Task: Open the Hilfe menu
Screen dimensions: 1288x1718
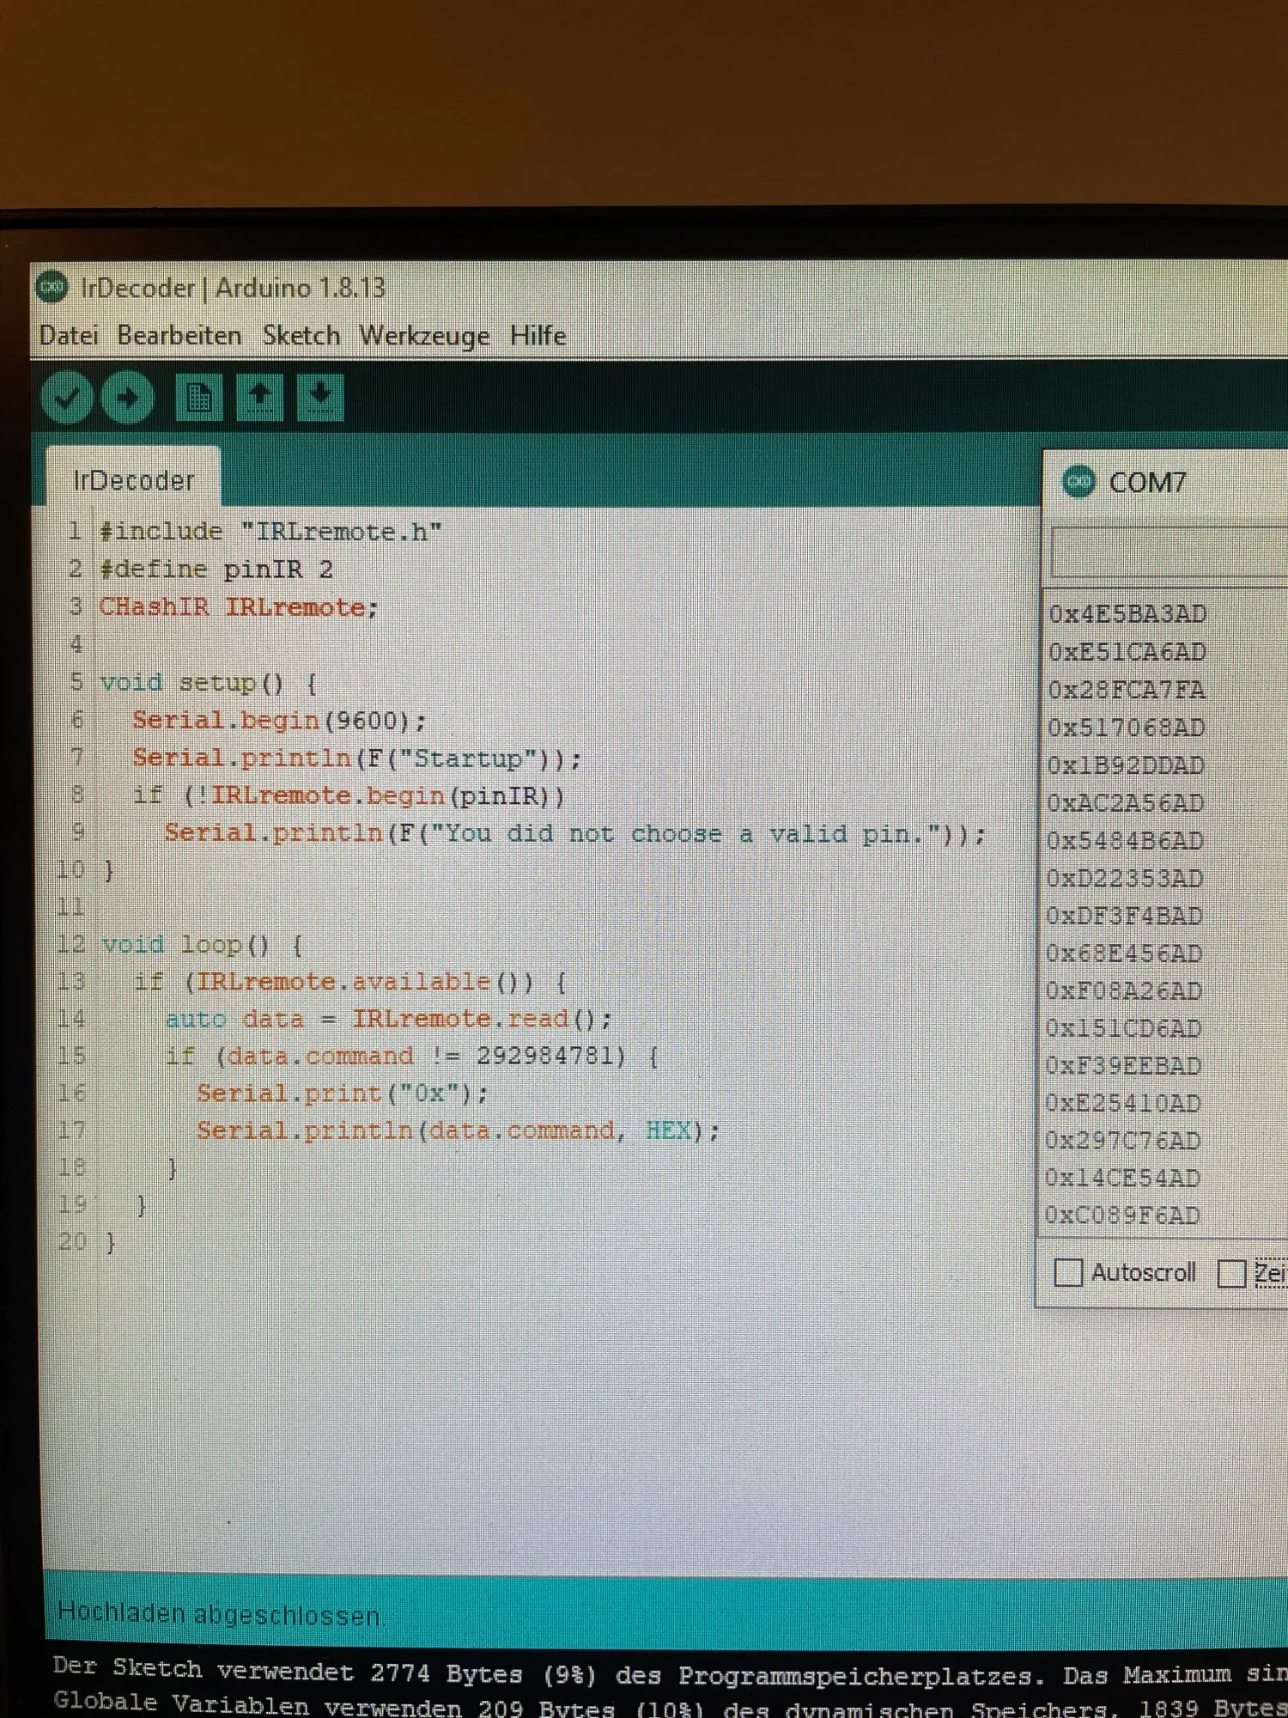Action: click(x=538, y=335)
